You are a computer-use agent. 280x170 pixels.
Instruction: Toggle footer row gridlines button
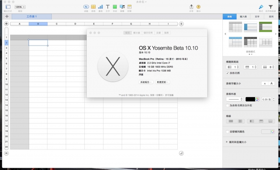(x=270, y=121)
